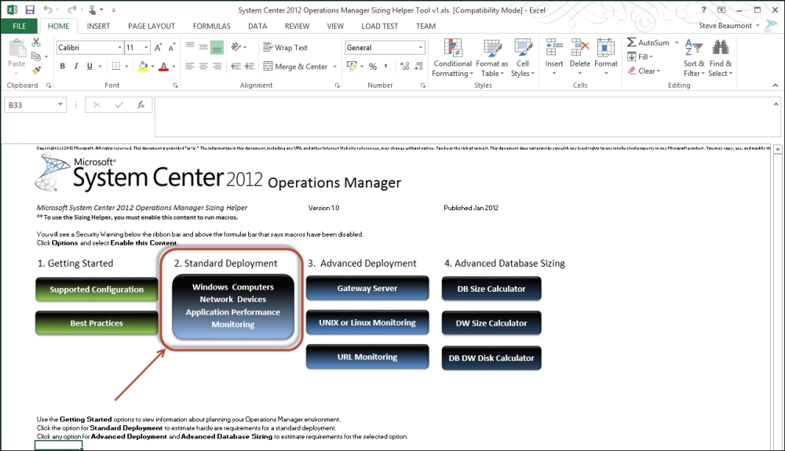Switch to the PAGE LAYOUT tab
Viewport: 785px width, 451px height.
point(152,26)
